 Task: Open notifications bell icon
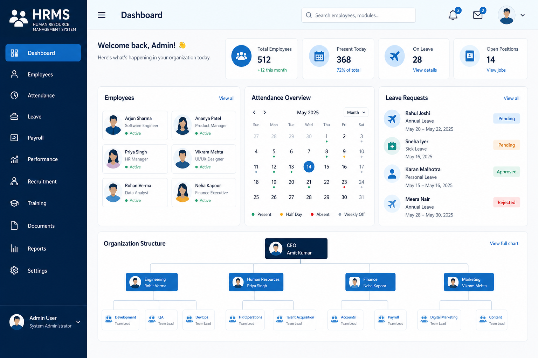tap(453, 15)
